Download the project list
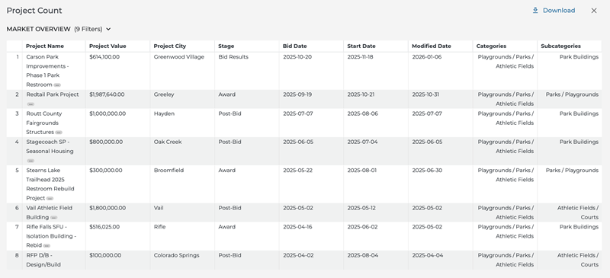Viewport: 610px width, 278px height. (554, 11)
